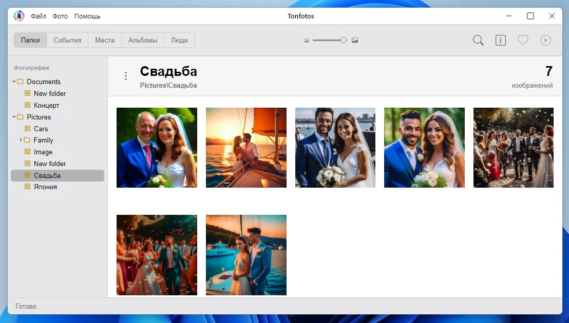Open the Файл menu
Viewport: 569px width, 323px height.
click(39, 16)
